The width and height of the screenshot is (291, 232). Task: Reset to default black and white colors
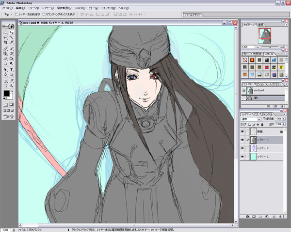(x=4, y=99)
